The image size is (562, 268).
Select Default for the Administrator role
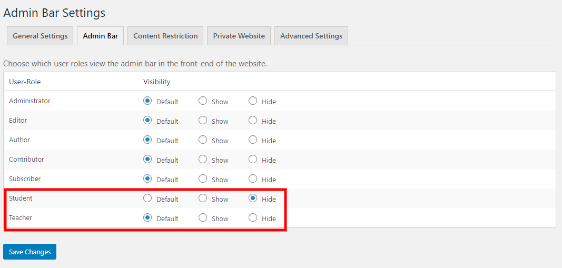(147, 101)
